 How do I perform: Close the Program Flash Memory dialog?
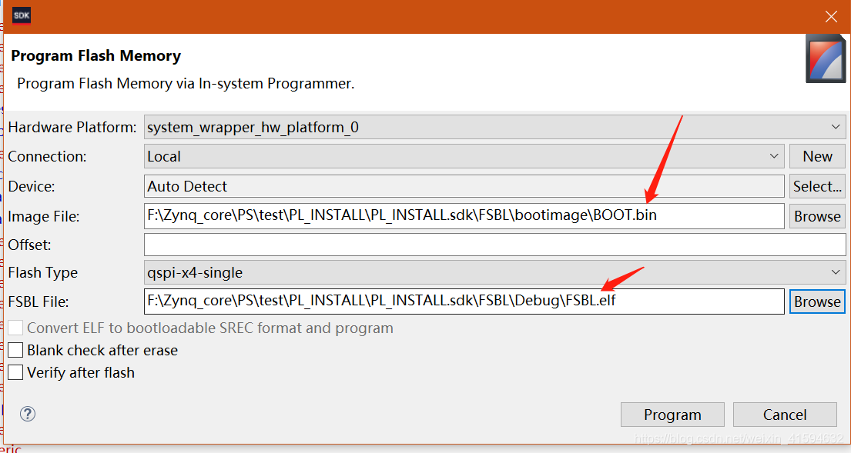[831, 17]
